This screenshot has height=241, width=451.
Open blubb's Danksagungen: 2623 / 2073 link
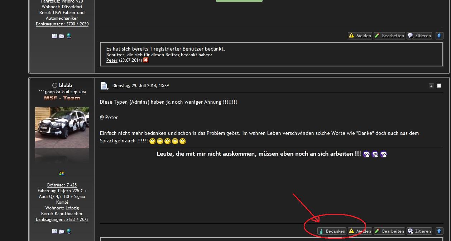tap(62, 219)
